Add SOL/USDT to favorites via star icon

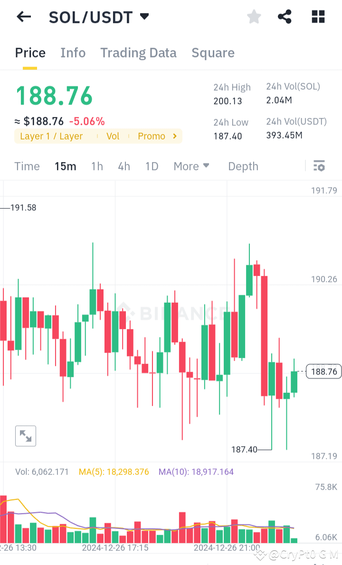(x=254, y=17)
